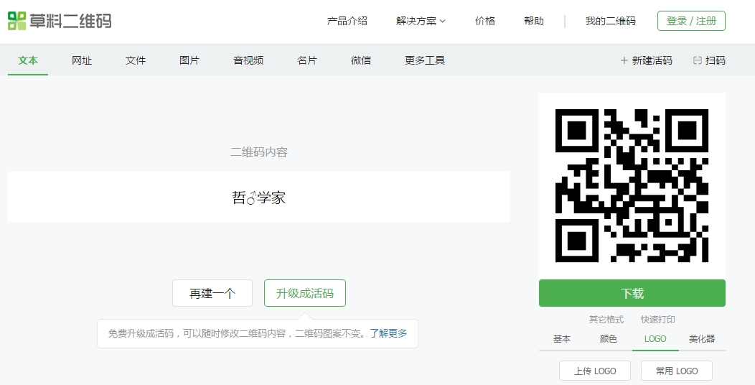Switch to the 文件 tab
This screenshot has width=755, height=385.
[x=136, y=60]
